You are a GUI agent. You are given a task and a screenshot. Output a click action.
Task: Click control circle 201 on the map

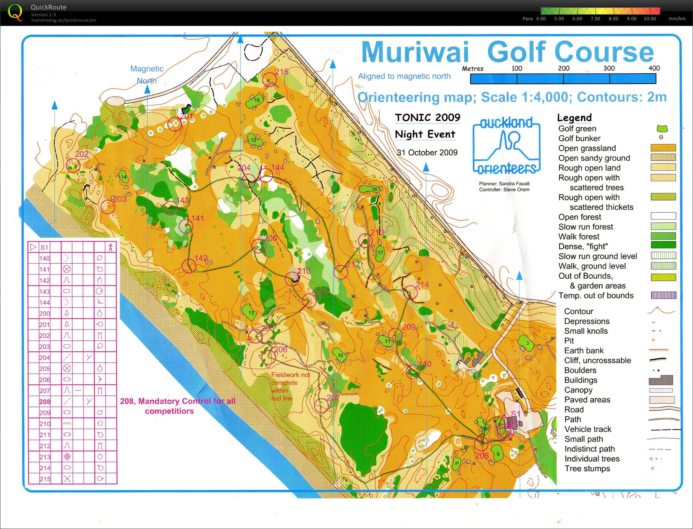175,124
